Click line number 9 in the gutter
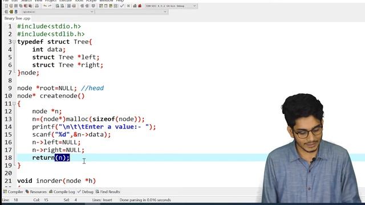This screenshot has width=365, height=205. [10, 88]
